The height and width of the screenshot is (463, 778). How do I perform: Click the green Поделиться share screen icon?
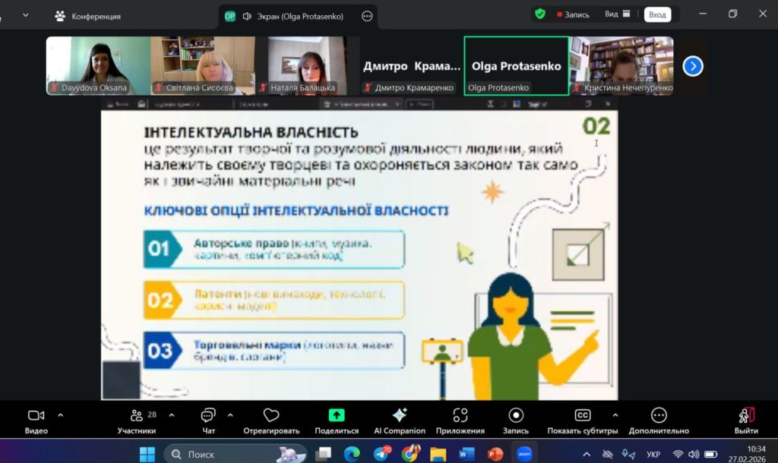click(337, 416)
